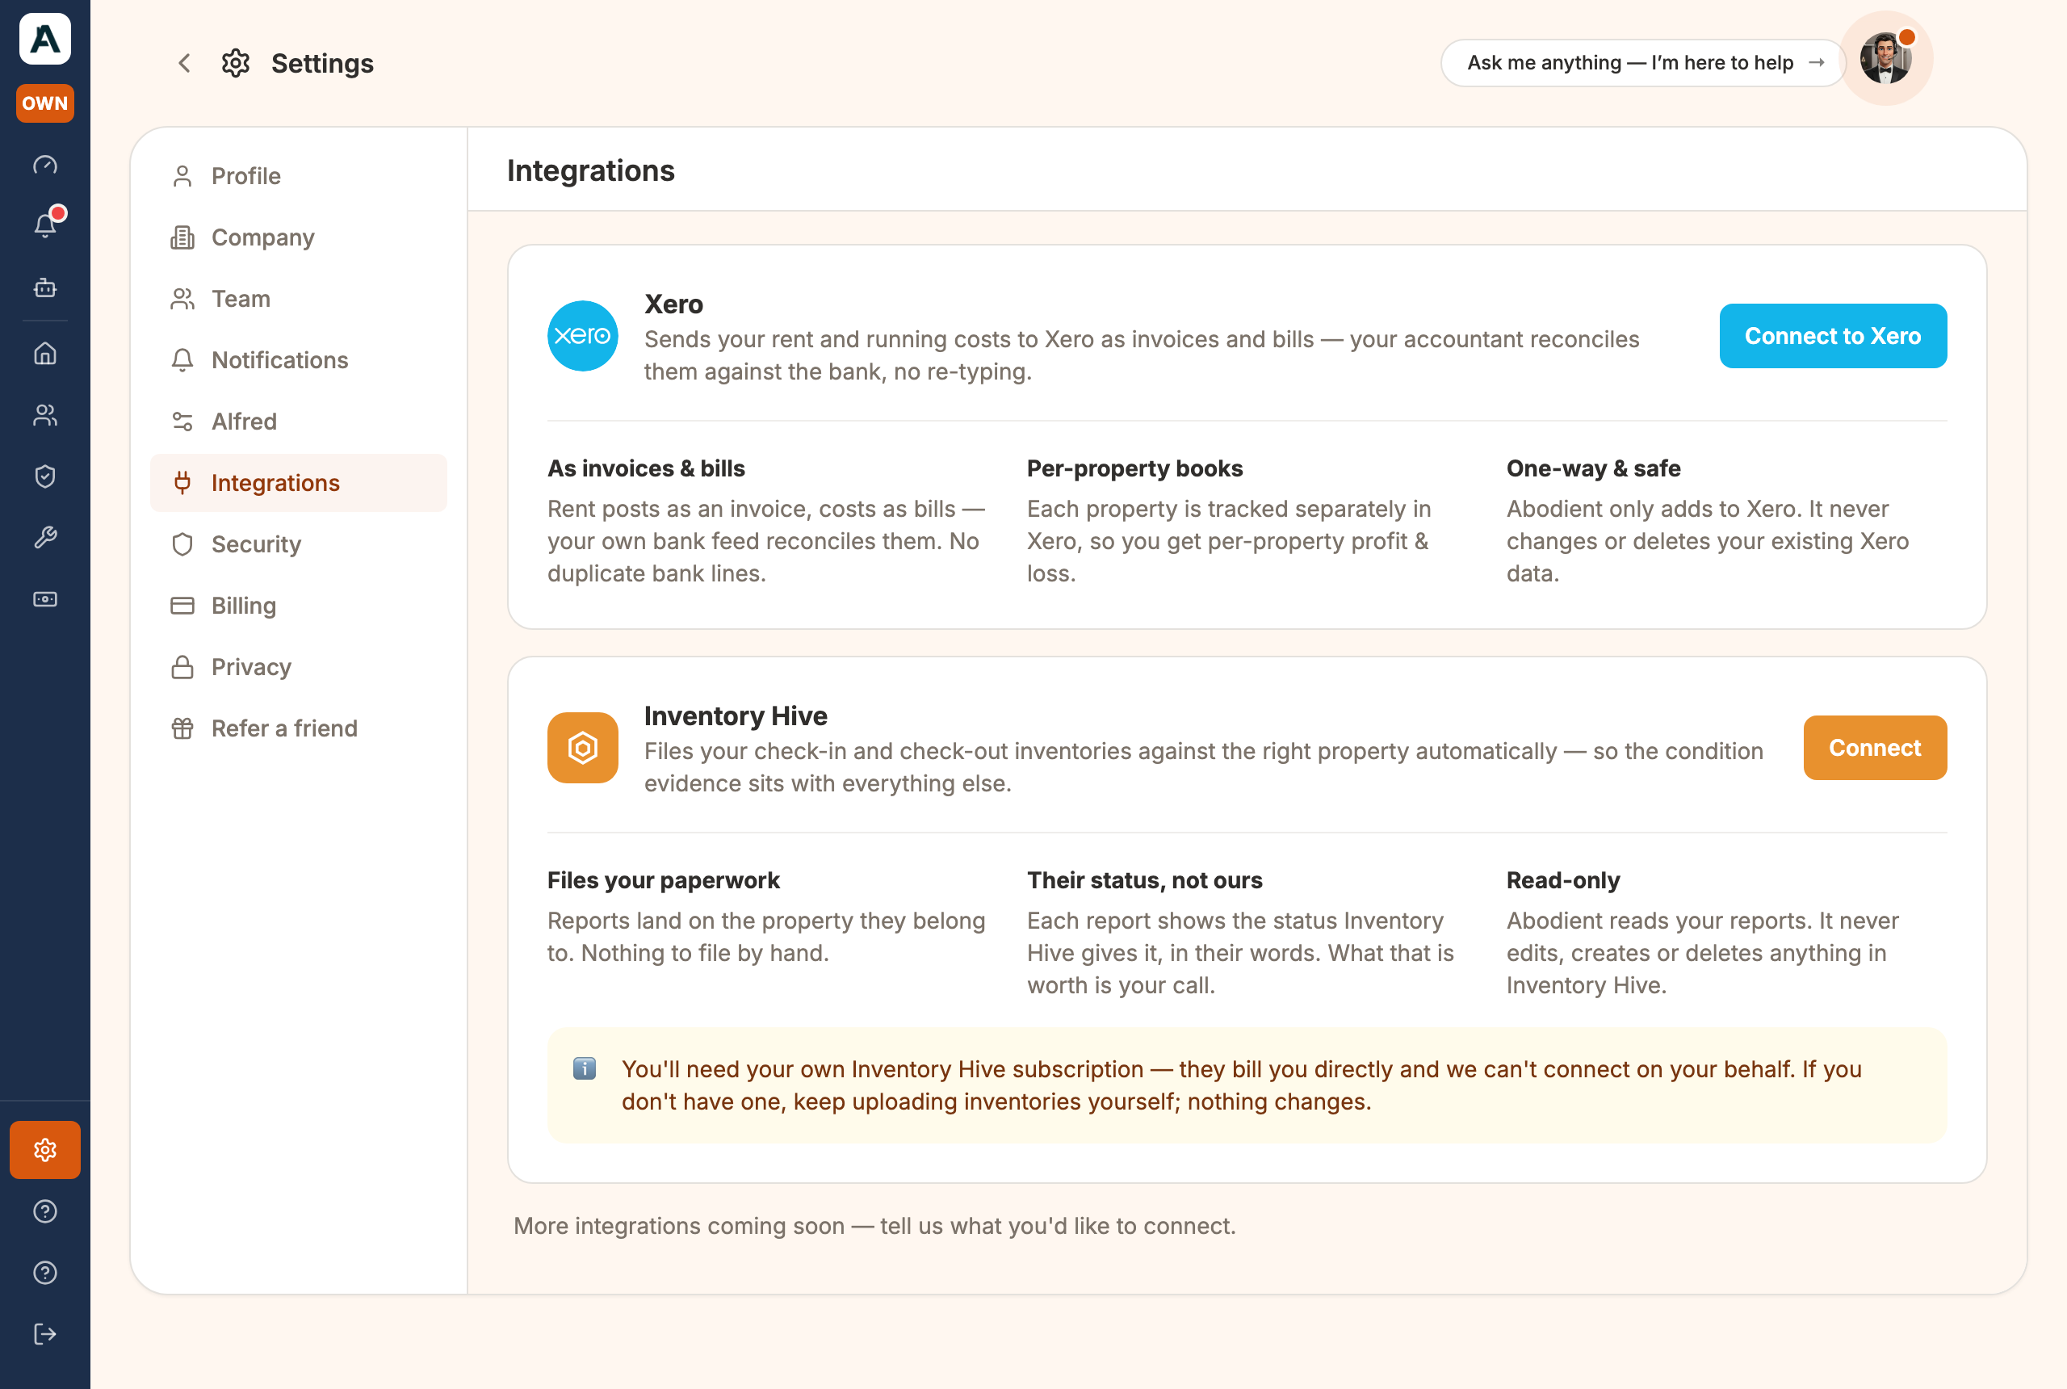Click the Inventory Hive hexagon logo

pyautogui.click(x=583, y=748)
